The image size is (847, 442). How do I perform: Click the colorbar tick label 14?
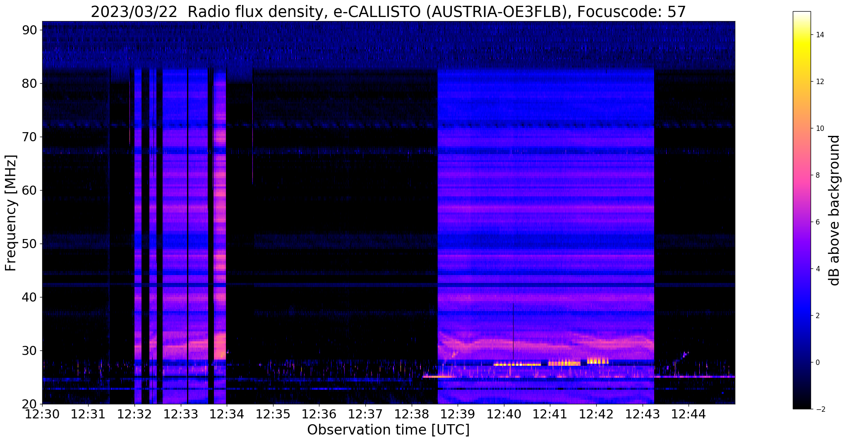pos(819,35)
